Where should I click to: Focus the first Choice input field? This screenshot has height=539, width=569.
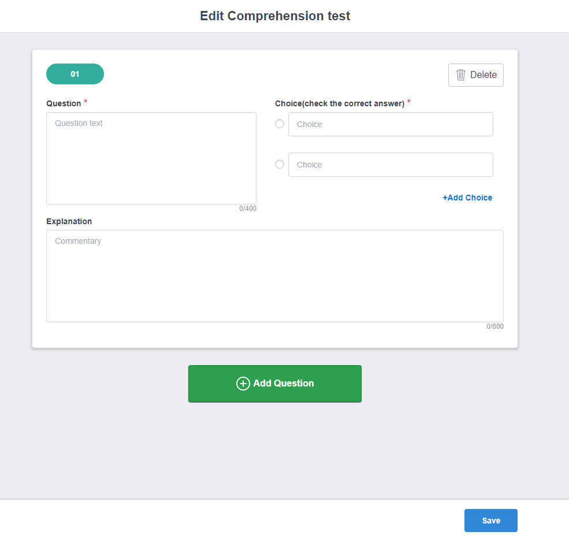391,124
